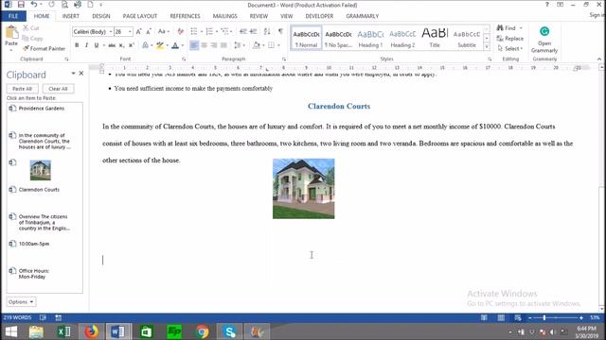The width and height of the screenshot is (606, 340).
Task: Increase font size with Grow Font icon
Action: 139,31
